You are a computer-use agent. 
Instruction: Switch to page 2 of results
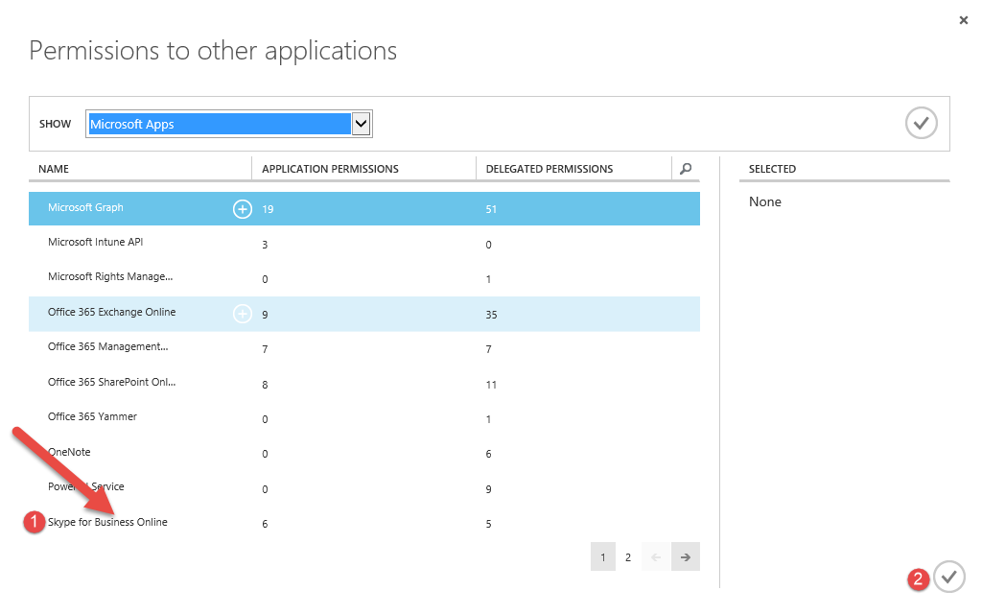tap(628, 557)
